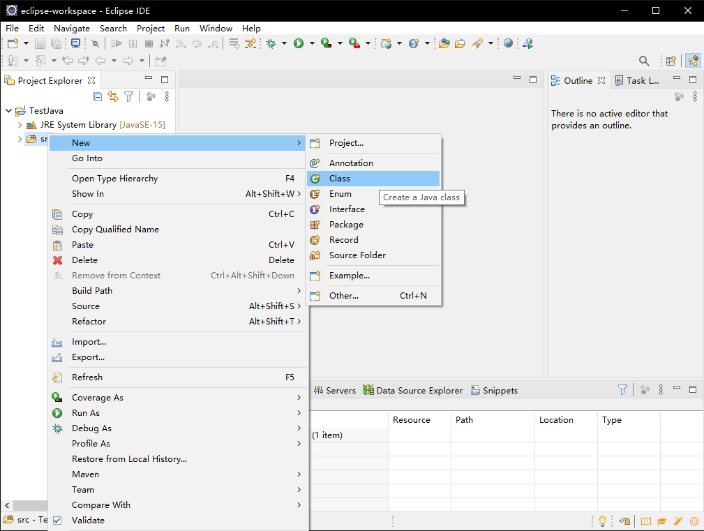The width and height of the screenshot is (704, 531).
Task: Open the New wizard dropdown arrow
Action: (x=26, y=43)
